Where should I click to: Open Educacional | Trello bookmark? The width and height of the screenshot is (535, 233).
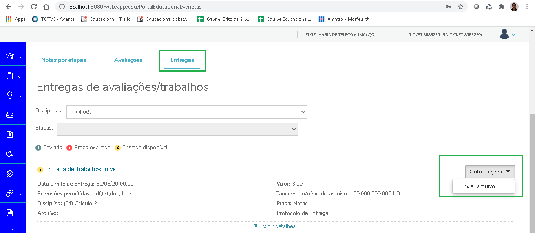(106, 19)
